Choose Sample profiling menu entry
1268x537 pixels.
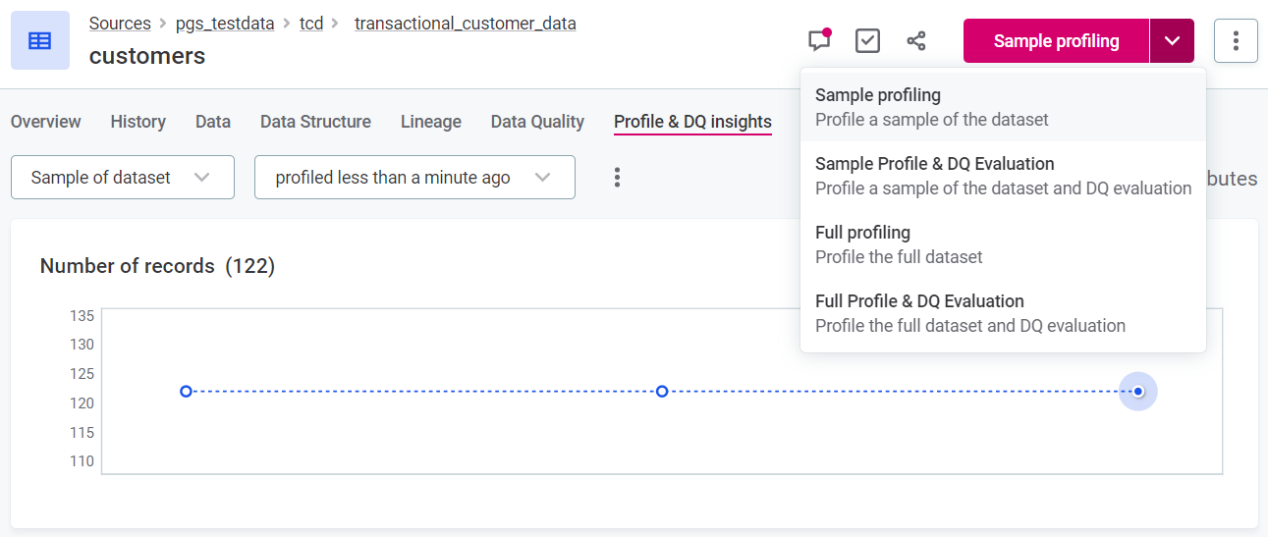[x=1003, y=107]
